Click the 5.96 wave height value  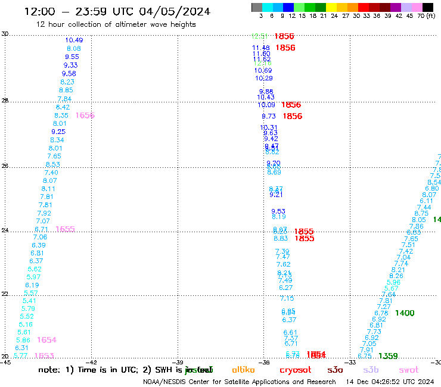pos(393,282)
